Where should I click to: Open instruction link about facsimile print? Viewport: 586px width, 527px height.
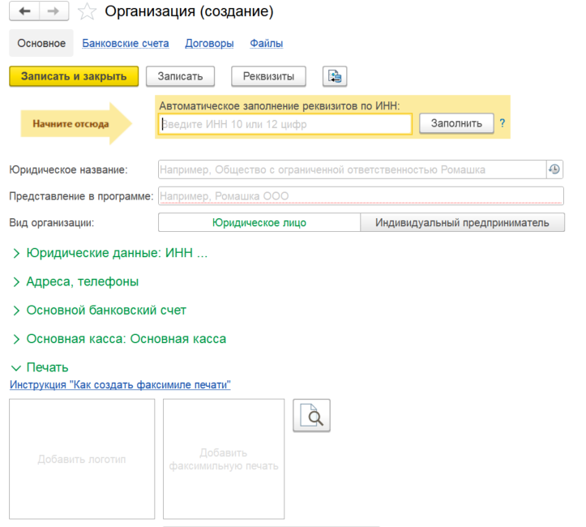tap(120, 384)
